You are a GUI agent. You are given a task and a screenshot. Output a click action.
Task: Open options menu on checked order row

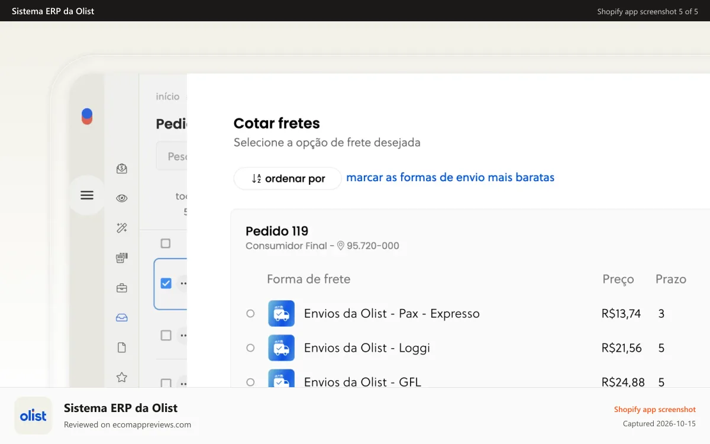183,284
